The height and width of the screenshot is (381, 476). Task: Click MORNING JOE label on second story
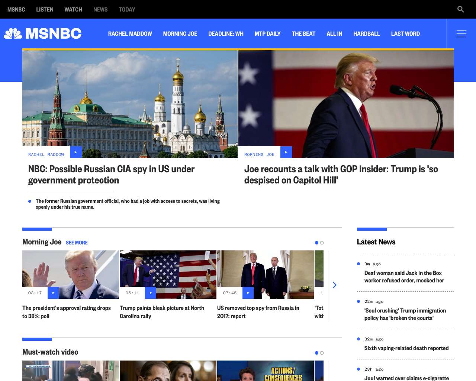tap(259, 154)
